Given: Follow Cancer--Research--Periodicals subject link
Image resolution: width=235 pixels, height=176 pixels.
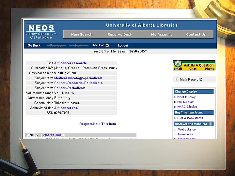Looking at the screenshot, I should click(79, 83).
